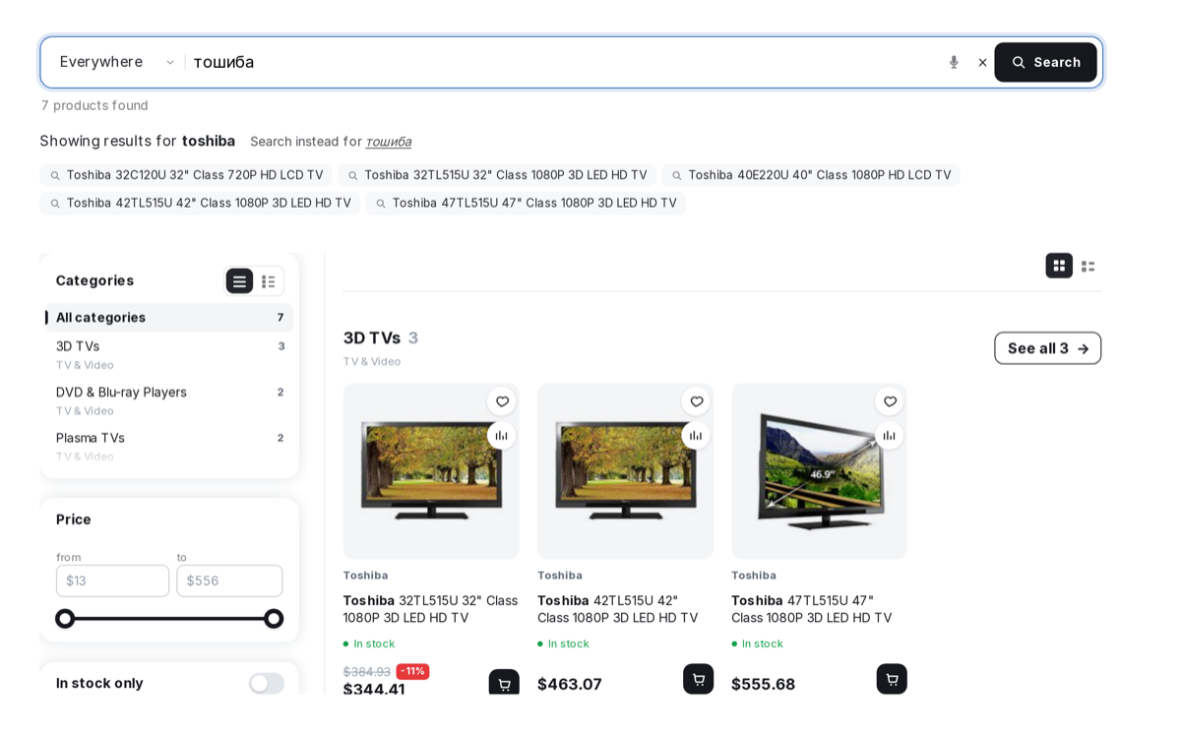The width and height of the screenshot is (1181, 734).
Task: Add Toshiba 47TL515U to wishlist
Action: (x=890, y=401)
